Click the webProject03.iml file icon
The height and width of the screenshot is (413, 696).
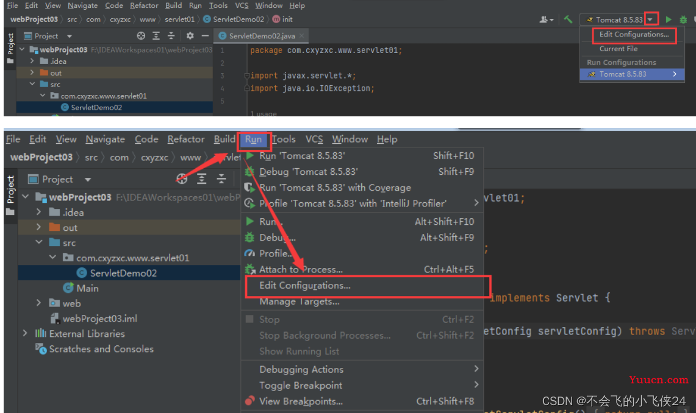pos(55,318)
